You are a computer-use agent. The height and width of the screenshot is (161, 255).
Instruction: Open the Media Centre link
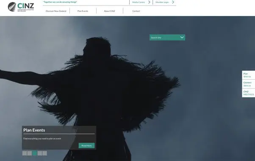[139, 2]
